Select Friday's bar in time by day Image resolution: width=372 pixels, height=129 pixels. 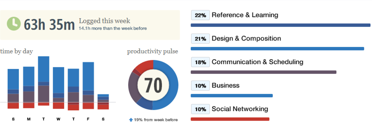[x=88, y=86]
